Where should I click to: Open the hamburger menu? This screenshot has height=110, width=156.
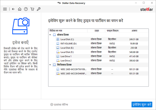pos(5,9)
